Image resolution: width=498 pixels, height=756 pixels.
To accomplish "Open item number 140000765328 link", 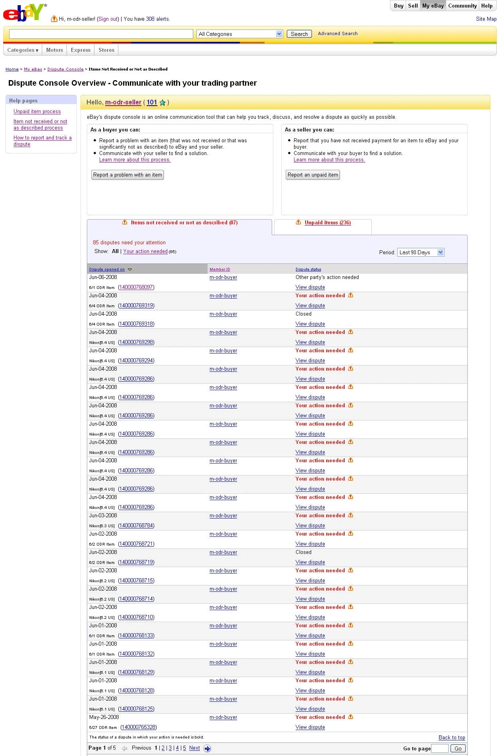I will click(138, 727).
